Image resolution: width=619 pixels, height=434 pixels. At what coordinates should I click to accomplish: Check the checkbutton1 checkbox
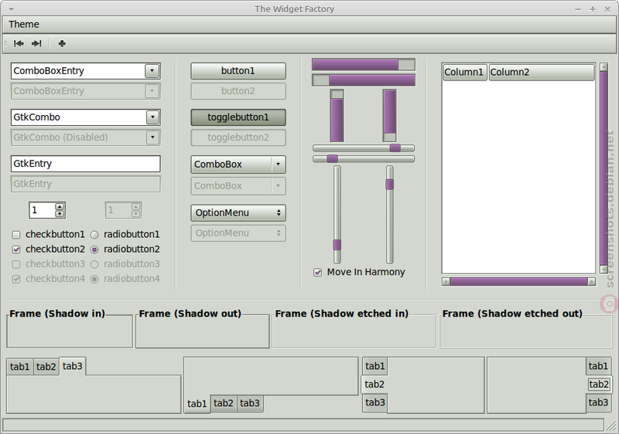(16, 235)
